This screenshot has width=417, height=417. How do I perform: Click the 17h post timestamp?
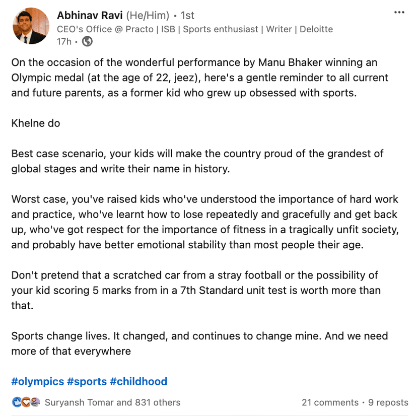point(64,42)
